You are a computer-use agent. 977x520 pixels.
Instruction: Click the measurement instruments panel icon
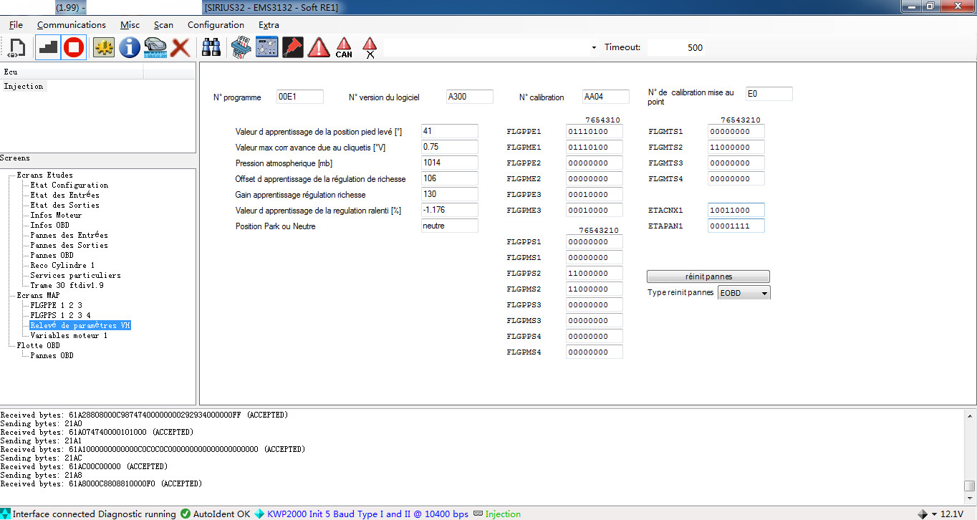[266, 47]
